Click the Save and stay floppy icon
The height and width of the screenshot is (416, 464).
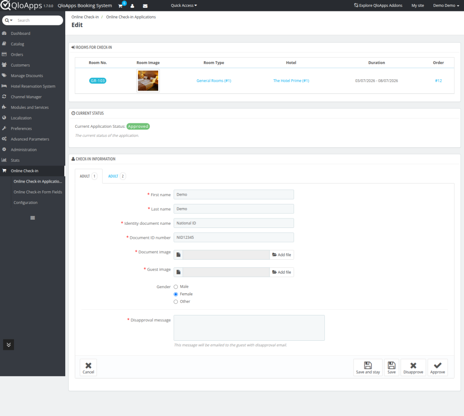click(x=368, y=365)
